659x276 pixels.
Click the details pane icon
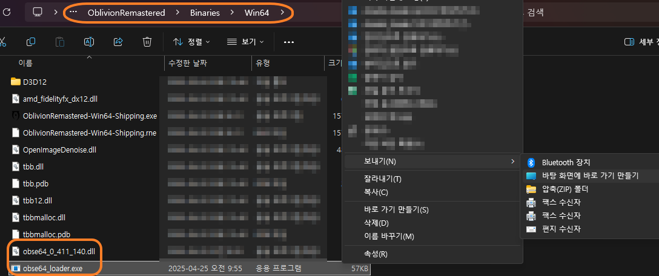[629, 42]
